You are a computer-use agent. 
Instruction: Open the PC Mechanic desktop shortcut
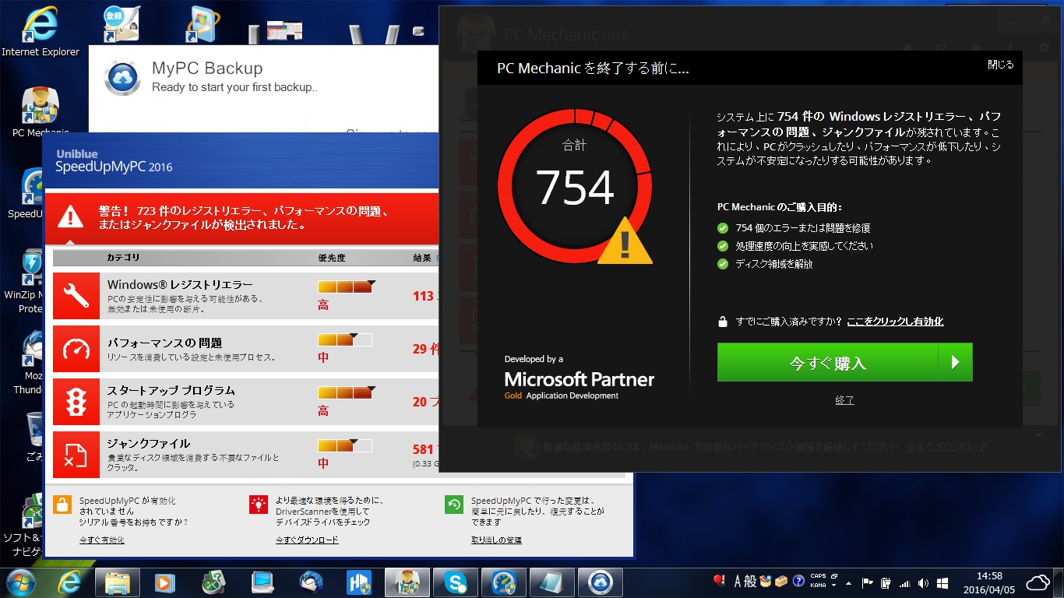(41, 113)
